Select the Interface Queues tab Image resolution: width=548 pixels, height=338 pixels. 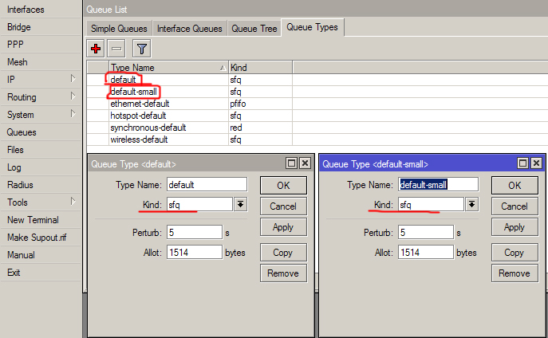click(x=189, y=29)
